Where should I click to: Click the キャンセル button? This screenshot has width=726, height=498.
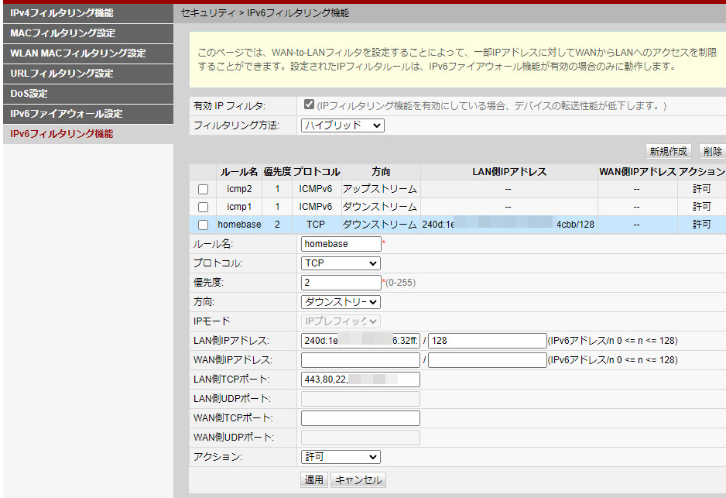358,479
